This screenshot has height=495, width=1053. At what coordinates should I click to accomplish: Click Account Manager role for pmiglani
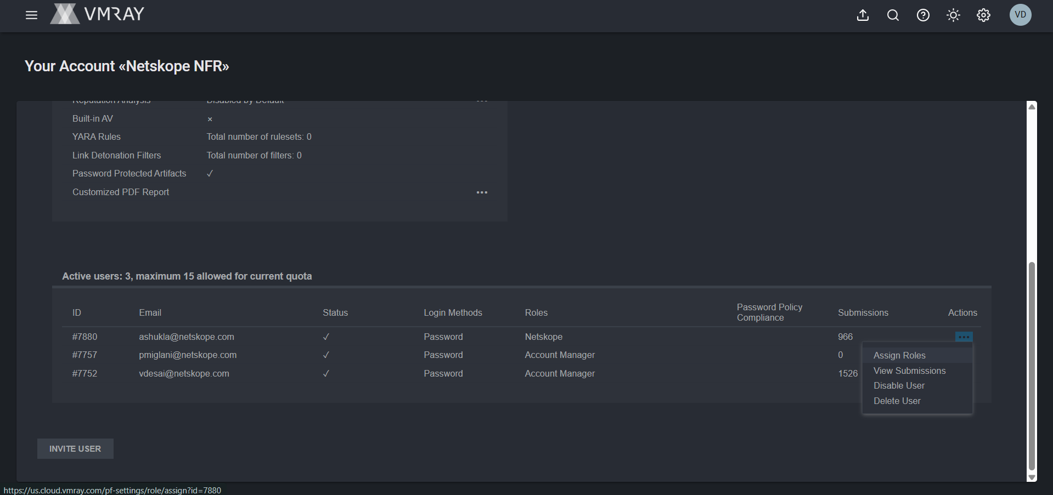pos(560,355)
